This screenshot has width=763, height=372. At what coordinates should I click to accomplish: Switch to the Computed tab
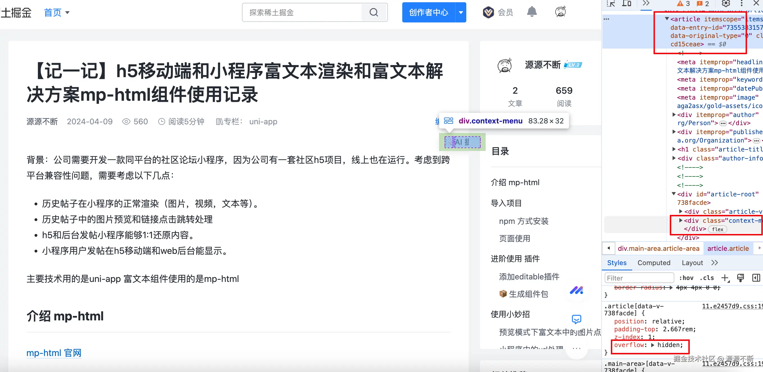[654, 263]
